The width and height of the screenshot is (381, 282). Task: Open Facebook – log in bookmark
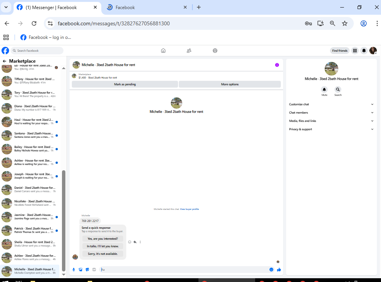pos(46,37)
